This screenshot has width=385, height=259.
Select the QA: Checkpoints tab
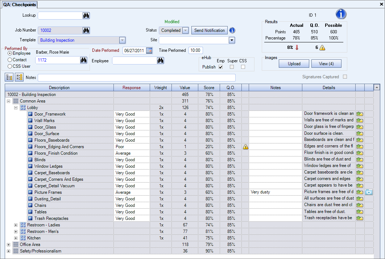click(x=19, y=5)
